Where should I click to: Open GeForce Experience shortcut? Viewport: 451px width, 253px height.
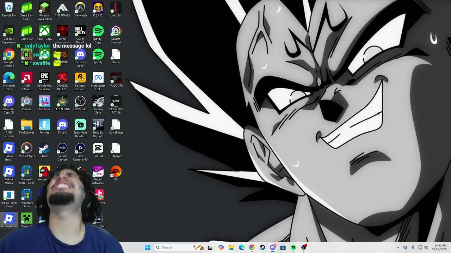coord(9,35)
